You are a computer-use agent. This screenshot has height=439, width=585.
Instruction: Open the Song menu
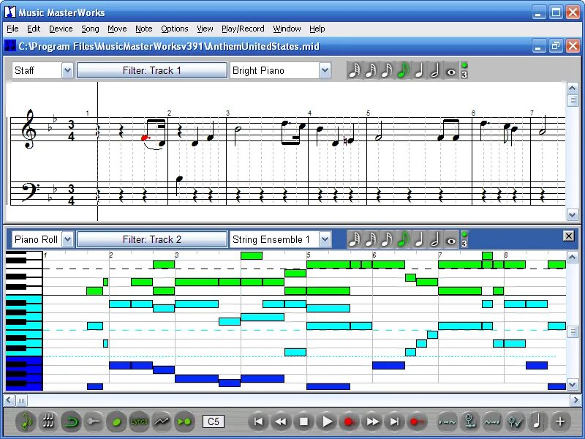(90, 29)
